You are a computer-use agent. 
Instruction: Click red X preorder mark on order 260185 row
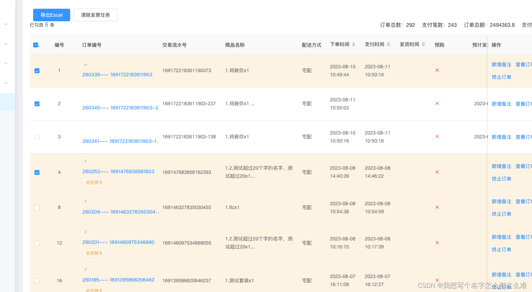pos(437,280)
